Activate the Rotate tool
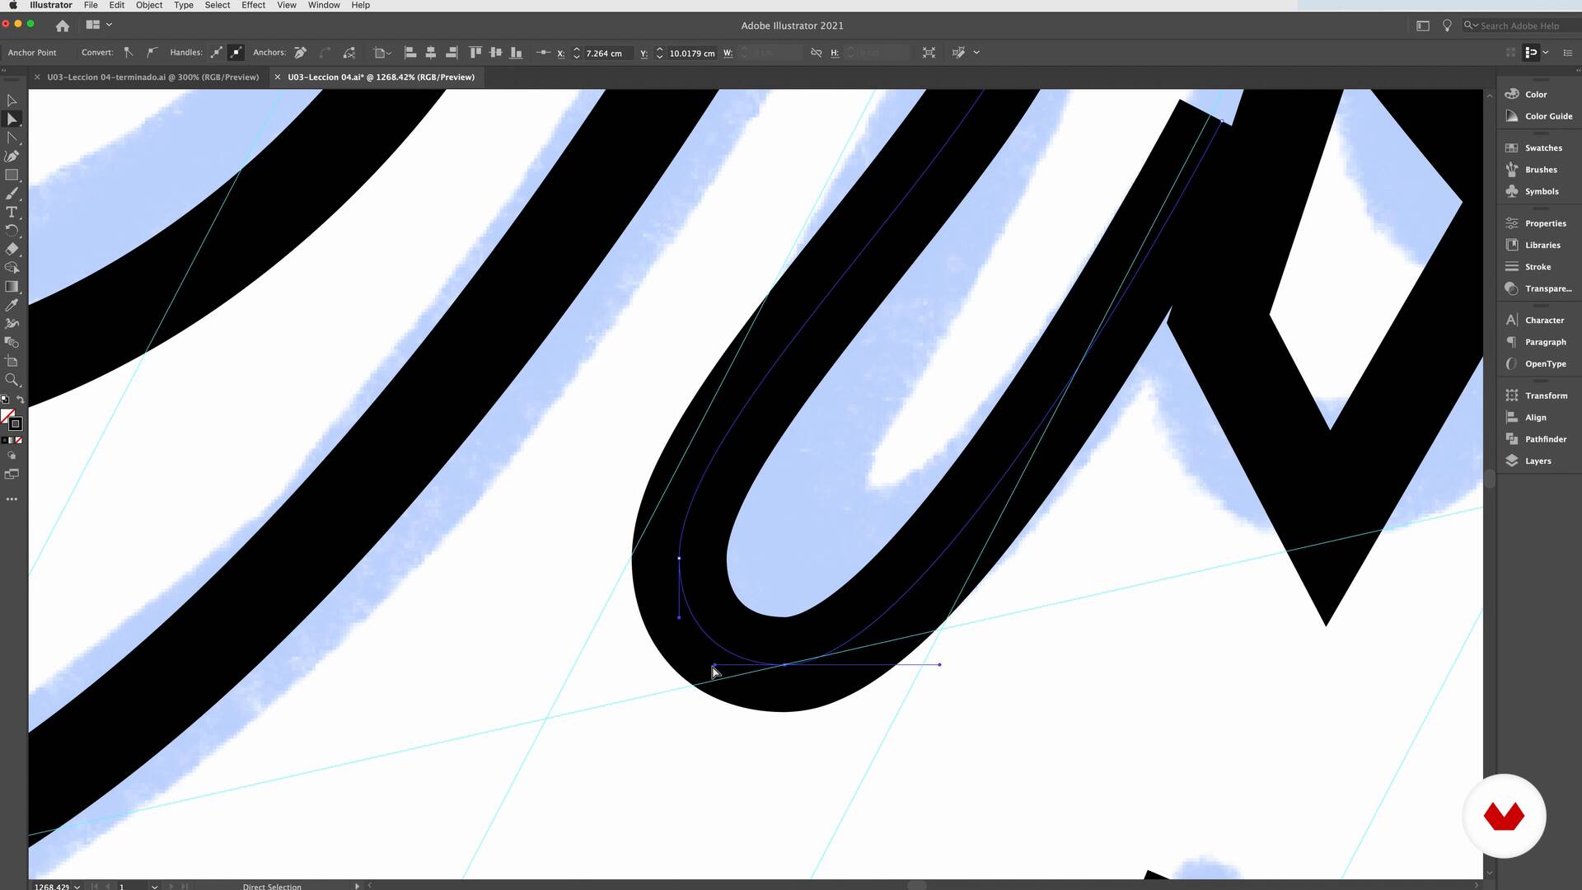This screenshot has width=1582, height=890. 12,231
